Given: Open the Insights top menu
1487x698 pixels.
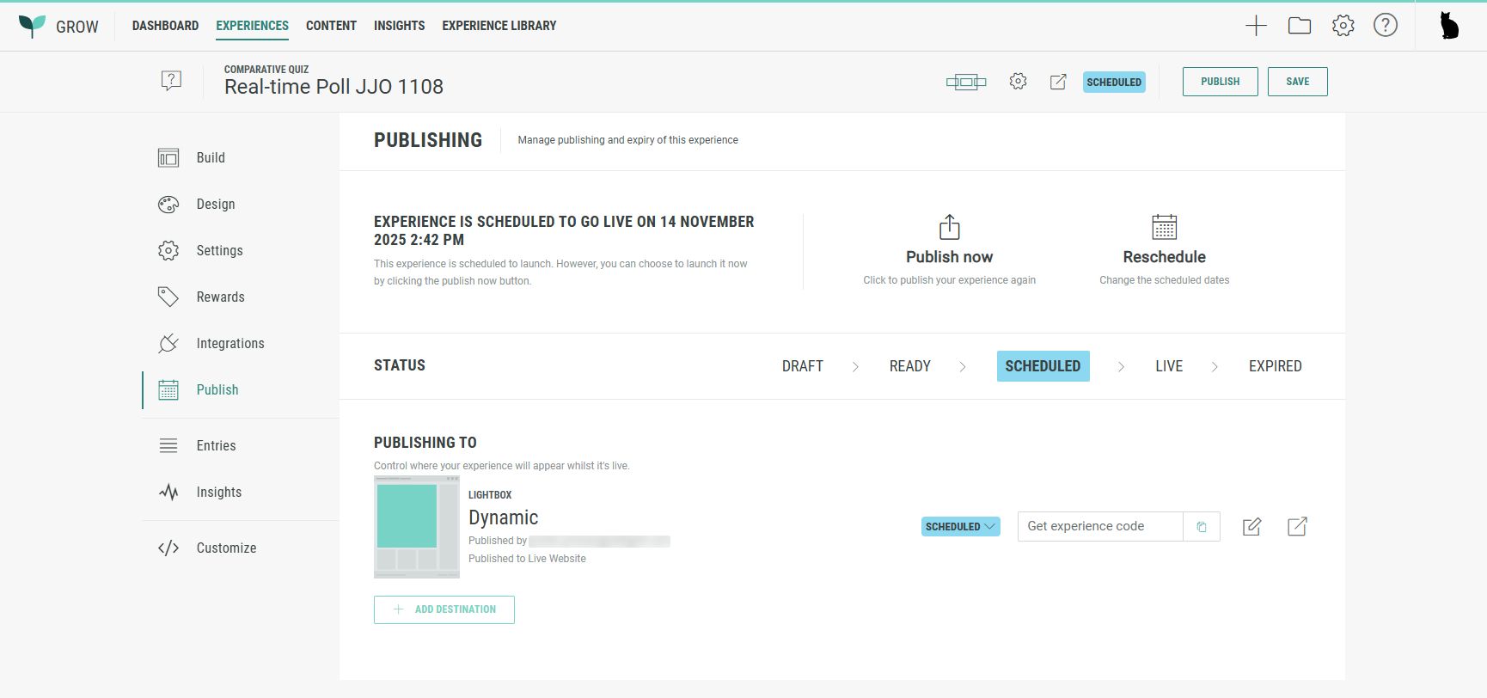Looking at the screenshot, I should click(x=399, y=26).
